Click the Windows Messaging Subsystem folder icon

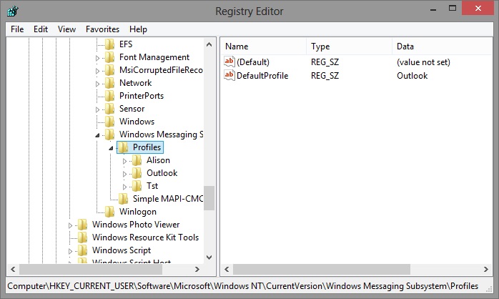tap(110, 134)
